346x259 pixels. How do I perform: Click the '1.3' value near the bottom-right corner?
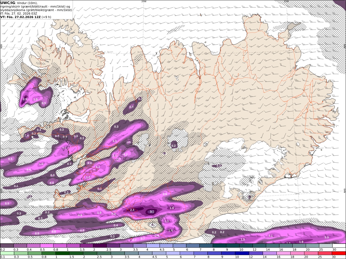pyautogui.click(x=327, y=237)
